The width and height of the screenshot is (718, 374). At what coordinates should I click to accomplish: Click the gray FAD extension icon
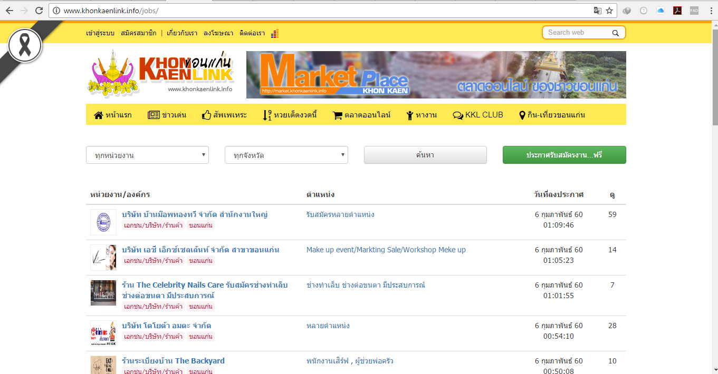[694, 11]
